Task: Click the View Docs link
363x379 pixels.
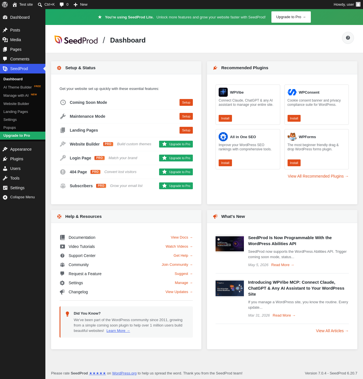Action: click(182, 237)
